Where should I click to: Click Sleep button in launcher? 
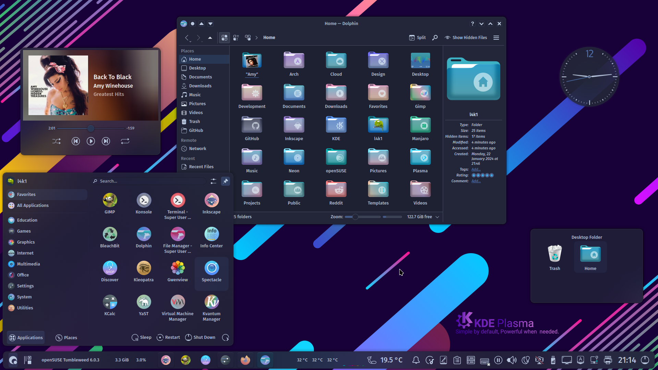coord(142,337)
